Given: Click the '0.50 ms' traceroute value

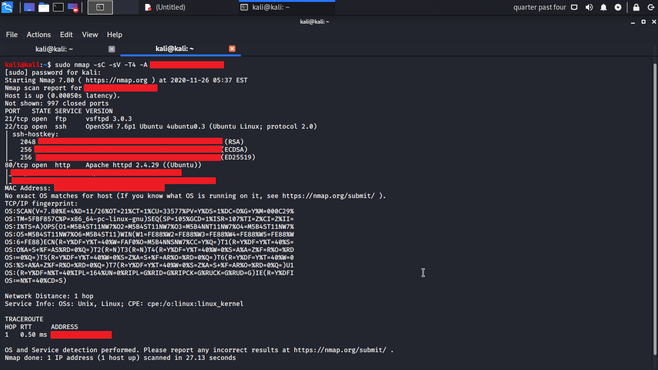Looking at the screenshot, I should (34, 334).
